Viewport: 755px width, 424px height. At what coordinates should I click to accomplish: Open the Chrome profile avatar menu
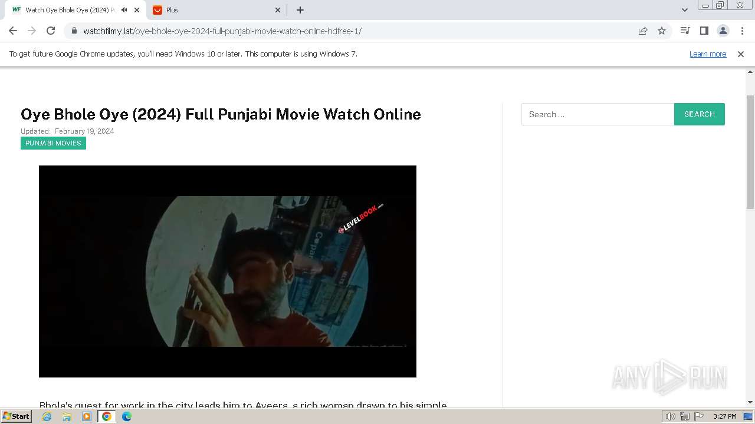(x=723, y=31)
